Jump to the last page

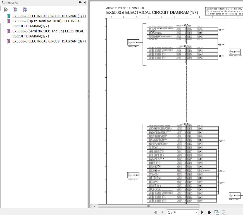click(209, 212)
